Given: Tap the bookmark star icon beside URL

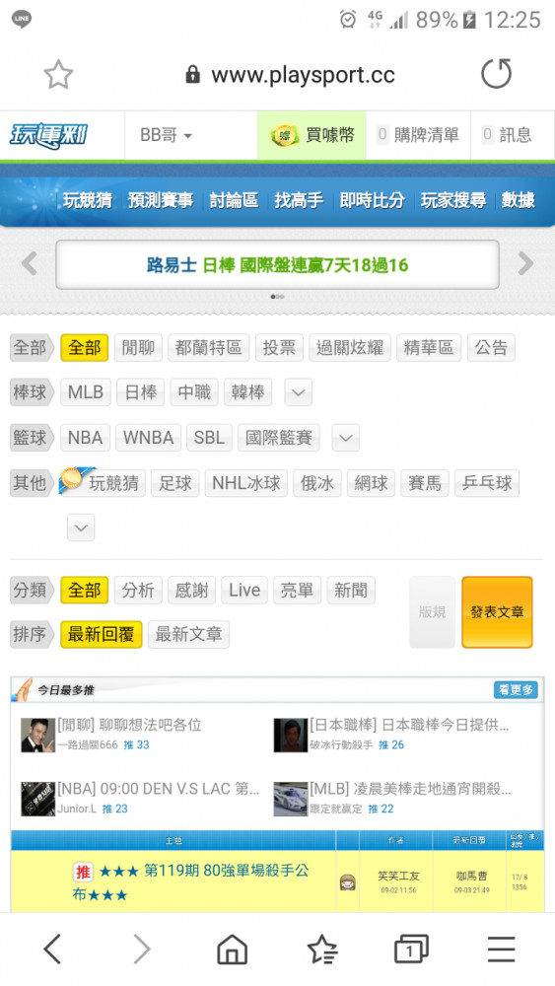Looking at the screenshot, I should [58, 75].
